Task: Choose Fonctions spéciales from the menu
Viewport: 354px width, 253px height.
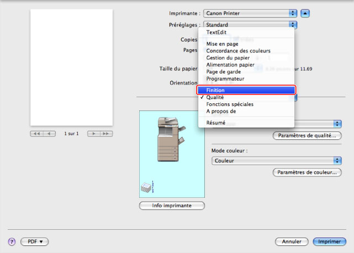Action: coord(230,104)
